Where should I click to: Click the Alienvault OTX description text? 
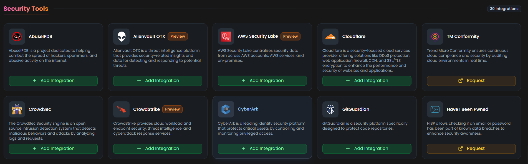coord(157,58)
